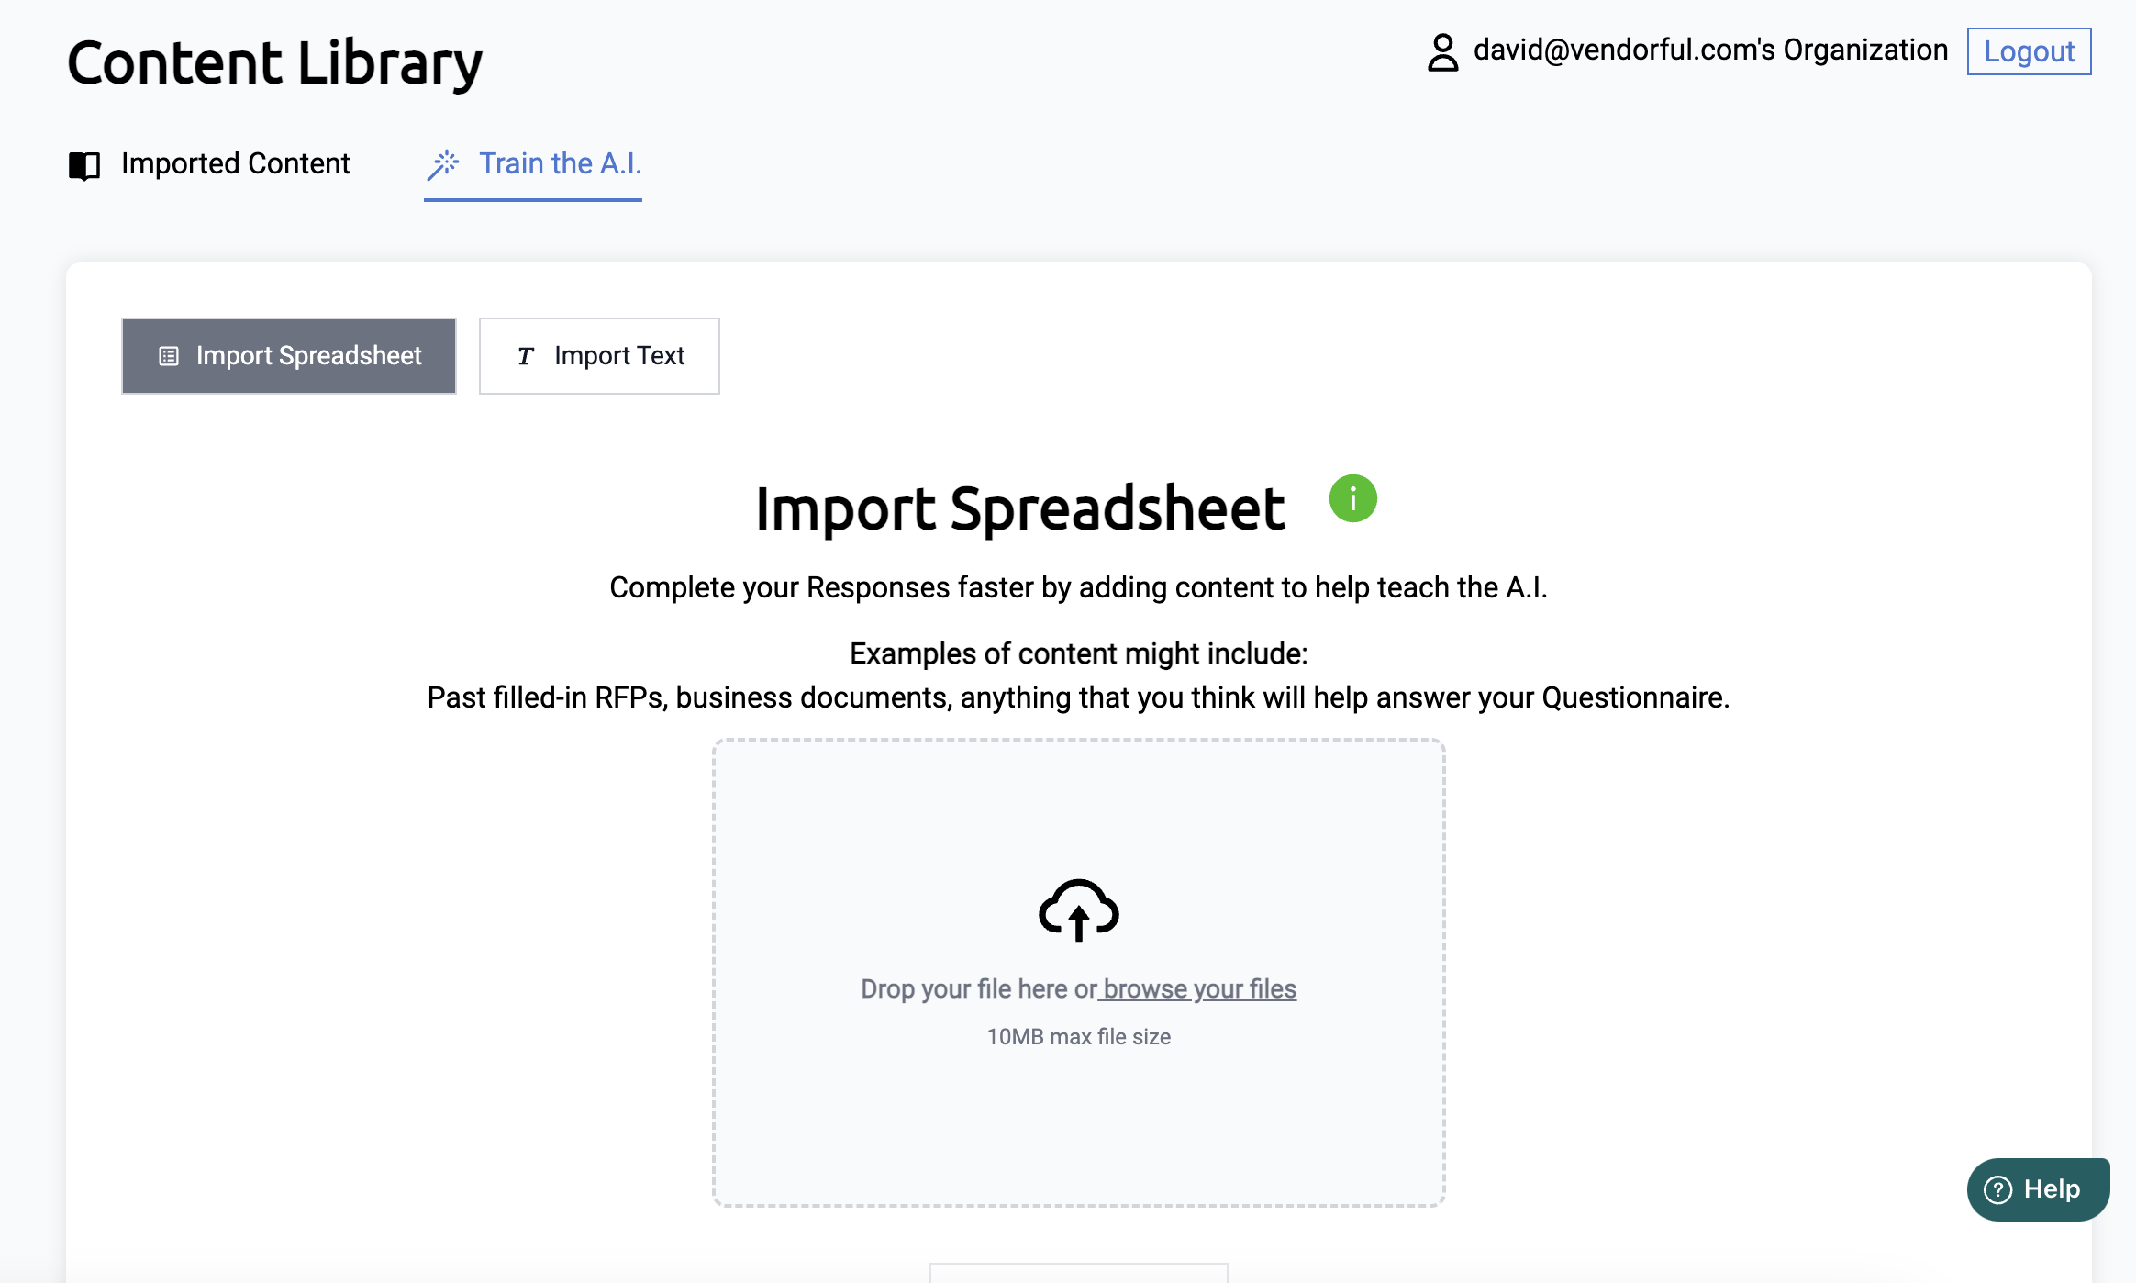
Task: Click the italic T icon on Import Text
Action: 525,356
